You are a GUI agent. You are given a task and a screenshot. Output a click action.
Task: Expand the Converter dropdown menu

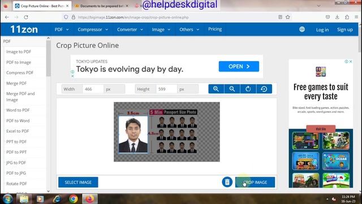pos(130,29)
